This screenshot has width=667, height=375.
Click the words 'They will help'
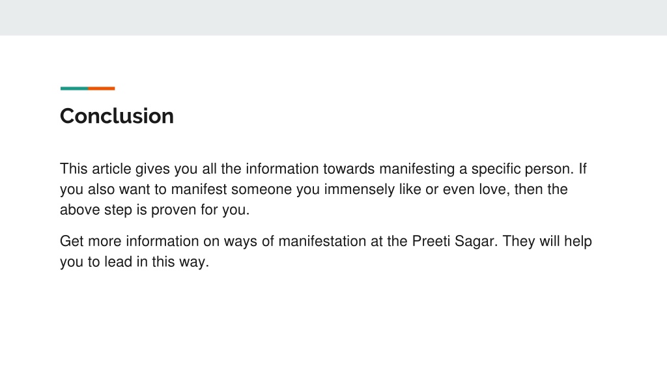547,241
